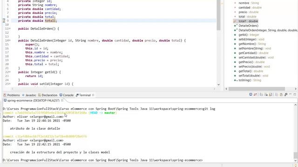The height and width of the screenshot is (167, 298).
Task: Collapse the DetalleOrden() constructor at line 11
Action: (10, 29)
